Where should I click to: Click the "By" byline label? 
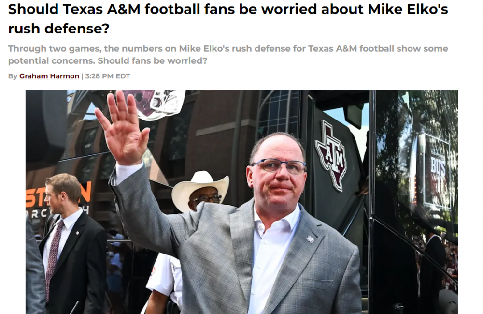point(13,76)
